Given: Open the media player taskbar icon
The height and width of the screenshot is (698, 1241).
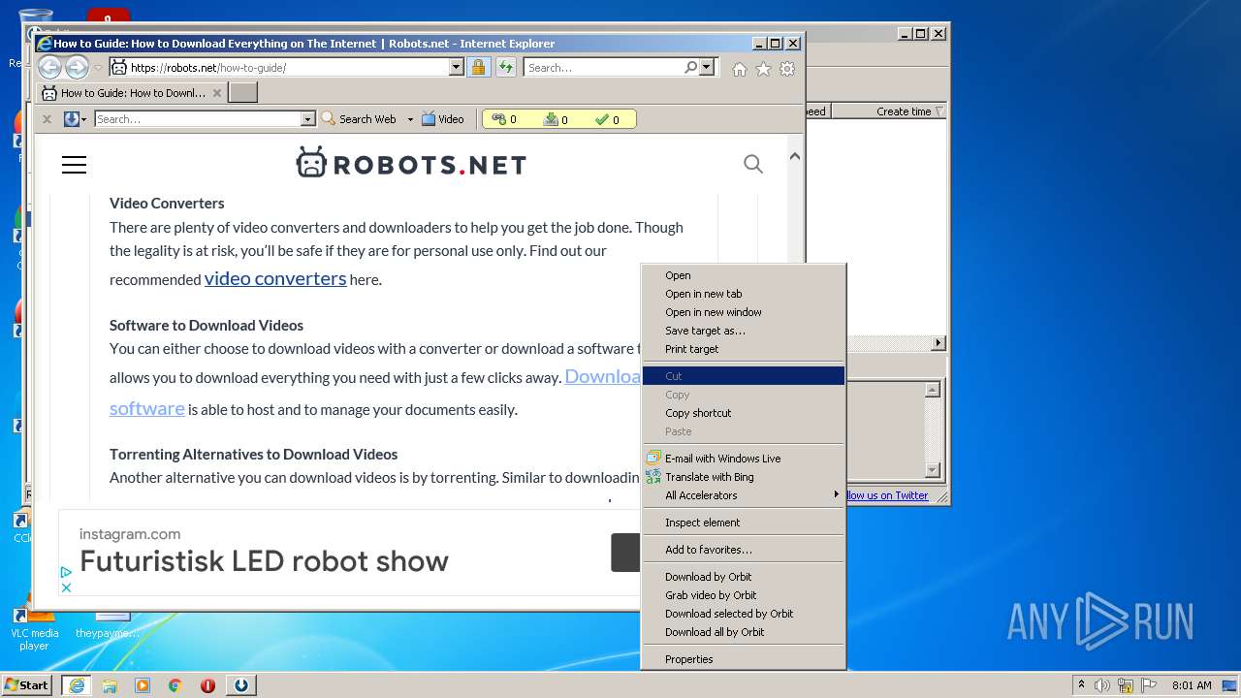Looking at the screenshot, I should pos(143,685).
